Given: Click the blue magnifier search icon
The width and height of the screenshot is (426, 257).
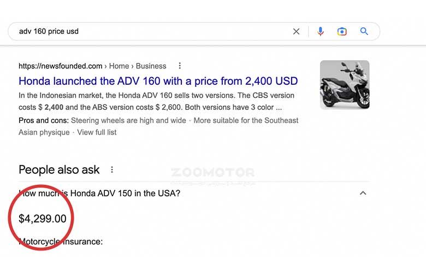Looking at the screenshot, I should pyautogui.click(x=364, y=31).
